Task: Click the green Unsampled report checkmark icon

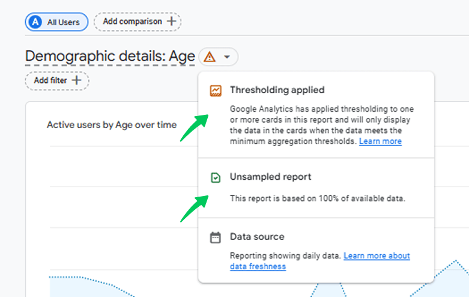Action: tap(216, 177)
